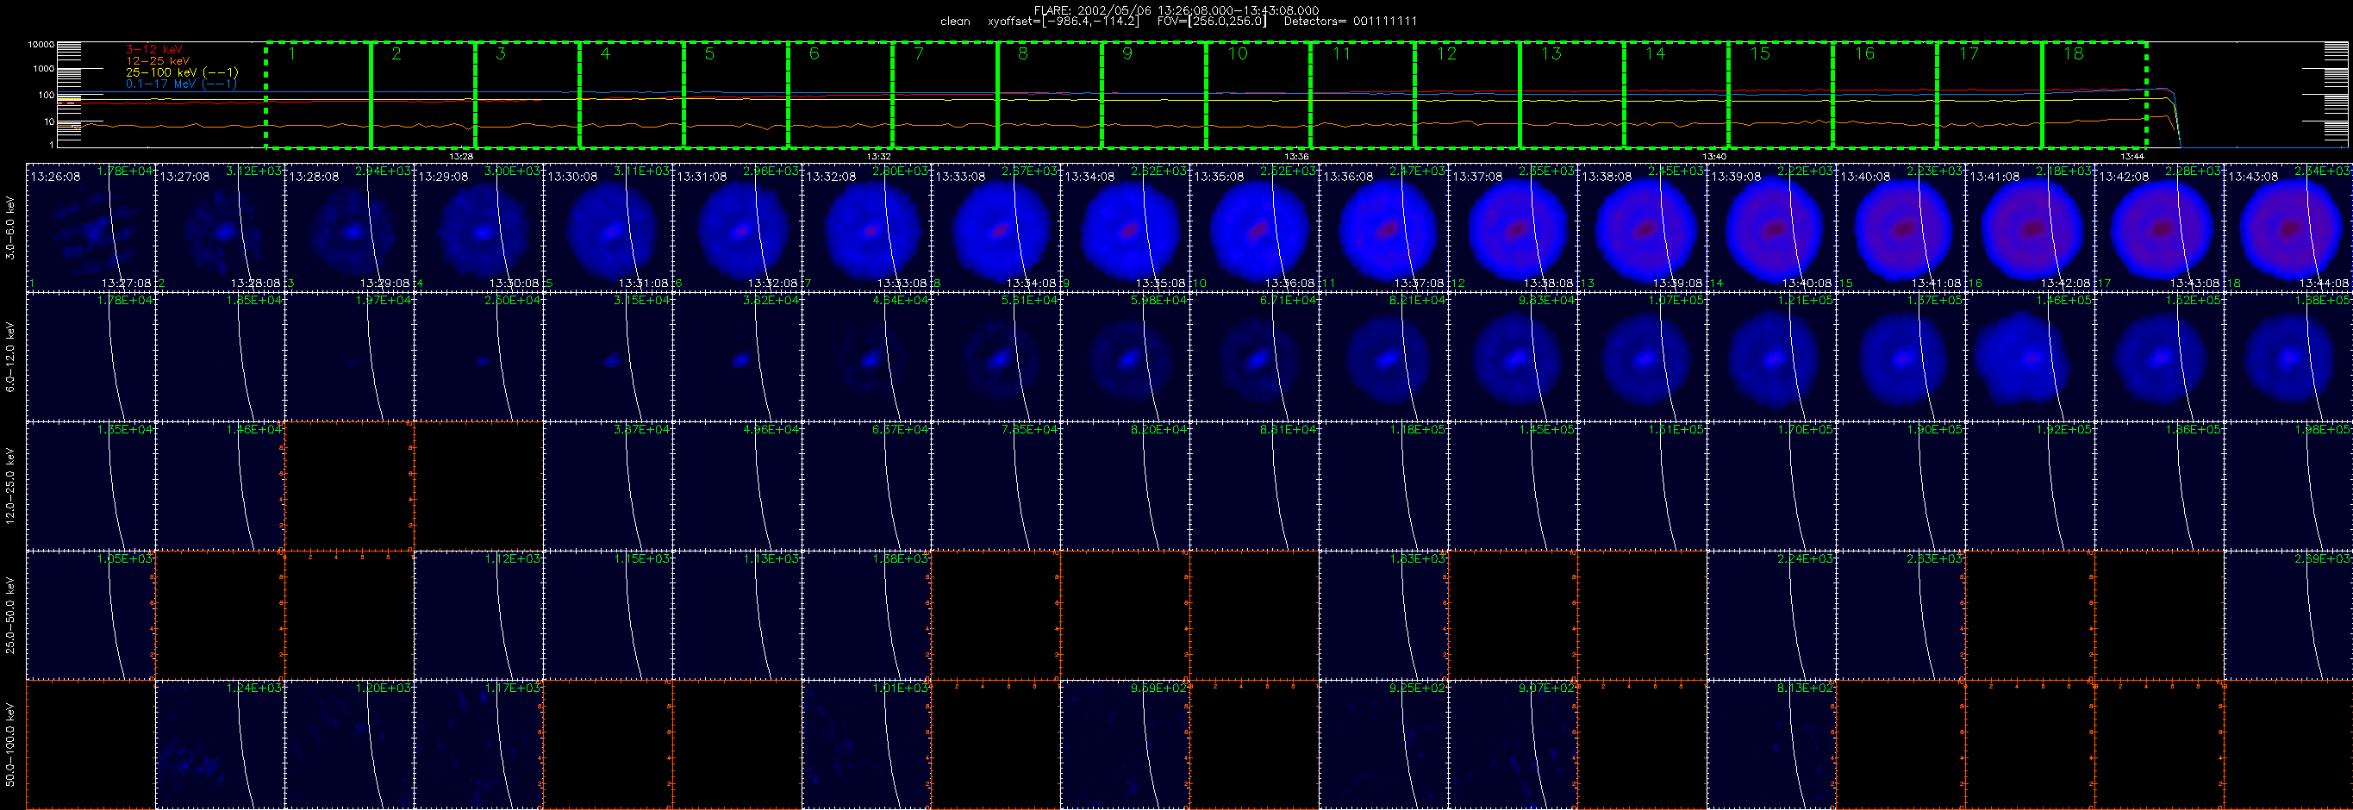The width and height of the screenshot is (2353, 810).
Task: Click the 13:40 tick label under light curve
Action: [1714, 156]
